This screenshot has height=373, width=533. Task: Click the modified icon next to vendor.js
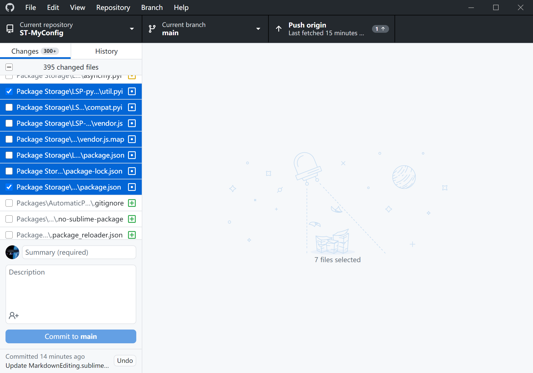[132, 123]
